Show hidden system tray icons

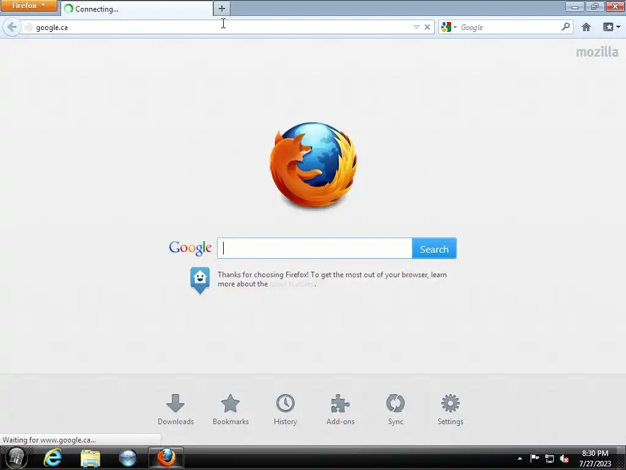[520, 458]
